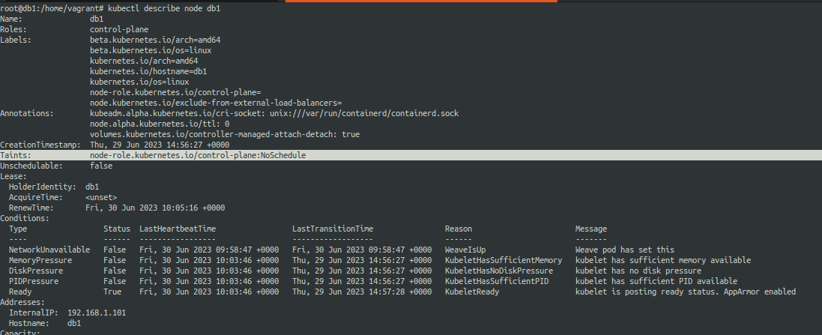The width and height of the screenshot is (822, 335).
Task: Click the KubeletReady reason text
Action: 472,292
